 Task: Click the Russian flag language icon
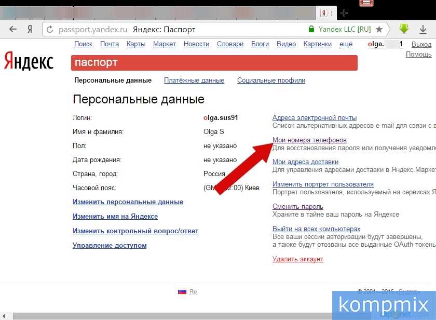(x=182, y=291)
